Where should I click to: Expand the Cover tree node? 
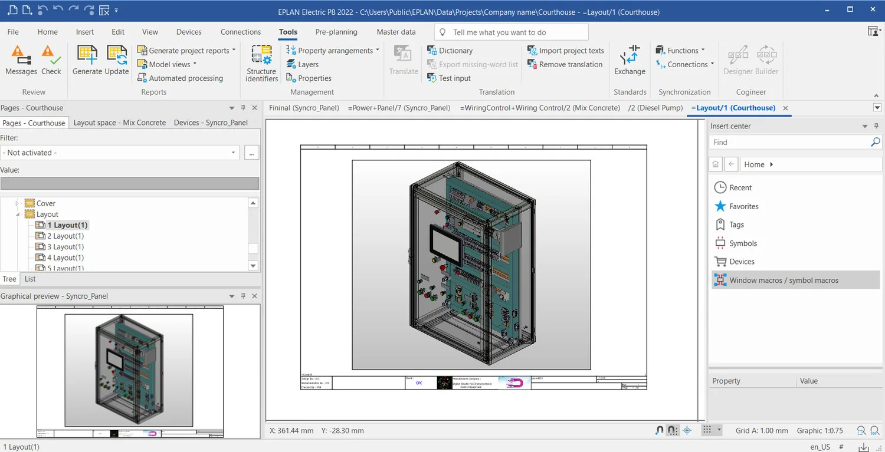click(x=17, y=203)
